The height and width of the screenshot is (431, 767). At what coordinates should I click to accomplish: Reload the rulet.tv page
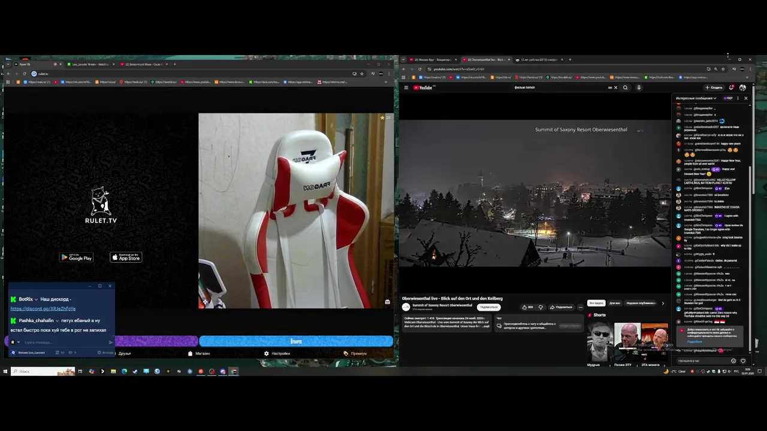(x=25, y=74)
